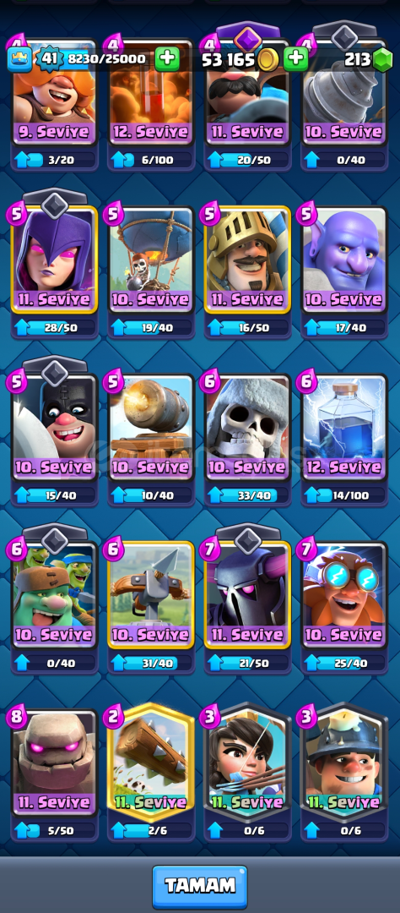Tap the green plus next to experience bar

167,59
